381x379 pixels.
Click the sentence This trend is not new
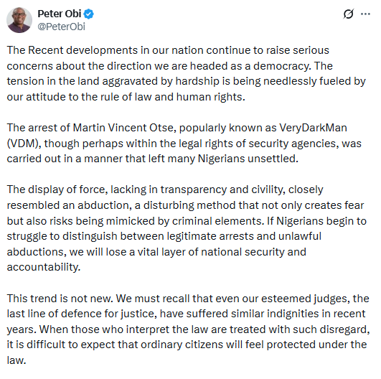[x=60, y=299]
